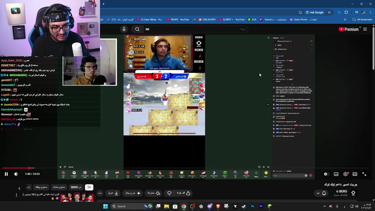Open more actions three-dot button
Viewport: 375px width, 211px height.
[x=100, y=193]
